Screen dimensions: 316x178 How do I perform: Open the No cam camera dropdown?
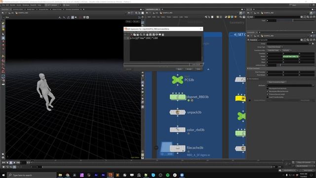pyautogui.click(x=136, y=21)
